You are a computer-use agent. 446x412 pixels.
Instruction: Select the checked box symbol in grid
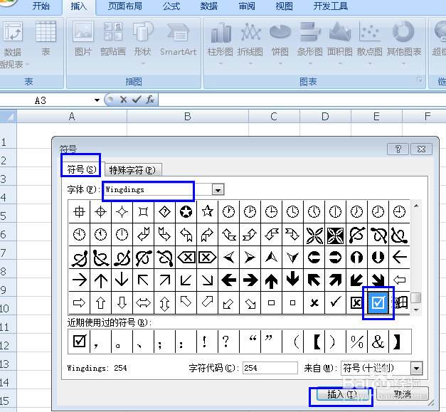click(x=378, y=302)
